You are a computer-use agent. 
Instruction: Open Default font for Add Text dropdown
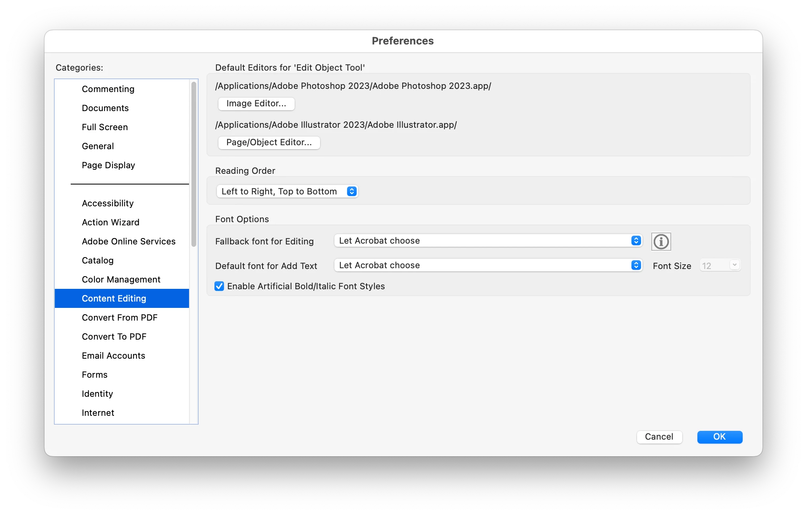(x=488, y=265)
